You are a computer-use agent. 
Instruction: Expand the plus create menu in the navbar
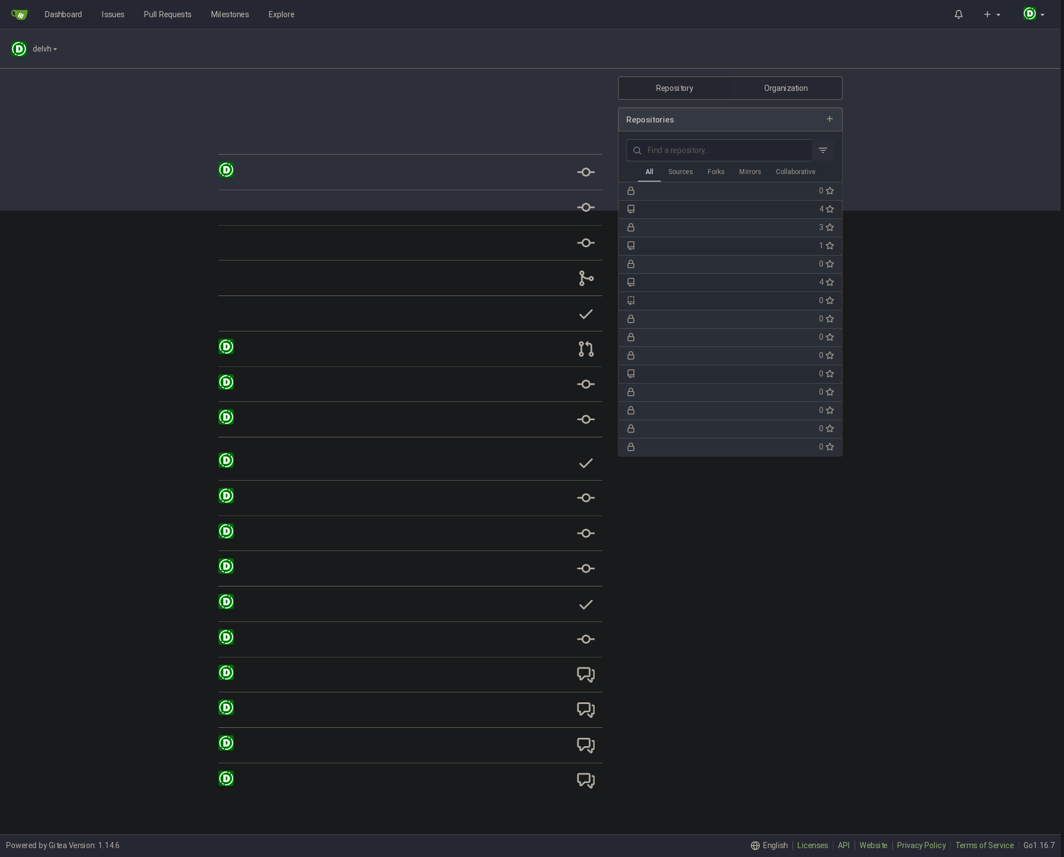tap(991, 14)
